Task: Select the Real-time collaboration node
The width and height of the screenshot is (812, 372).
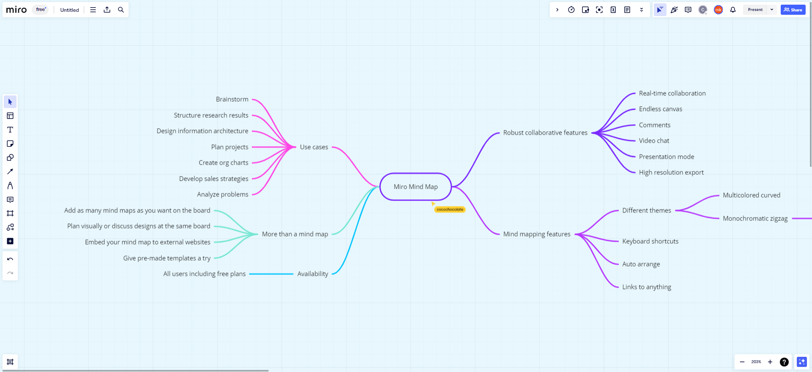Action: [x=672, y=93]
